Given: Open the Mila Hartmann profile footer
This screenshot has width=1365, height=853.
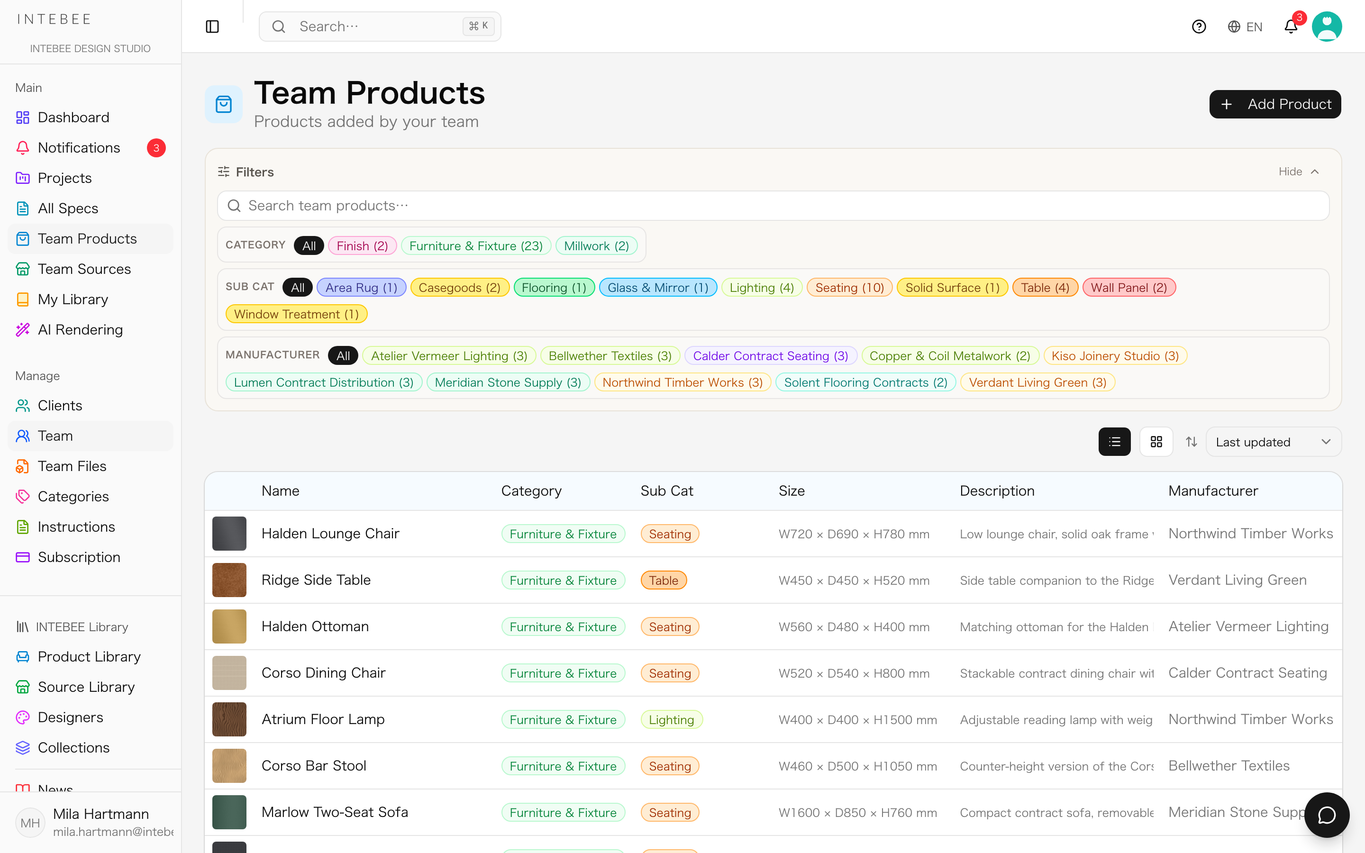Looking at the screenshot, I should 90,822.
